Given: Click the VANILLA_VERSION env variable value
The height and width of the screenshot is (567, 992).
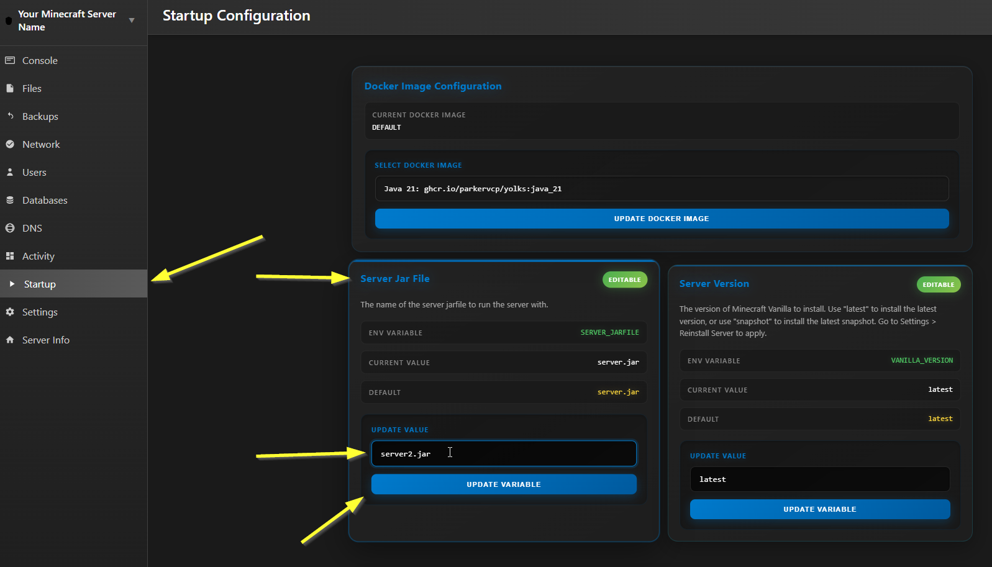Looking at the screenshot, I should click(x=922, y=360).
